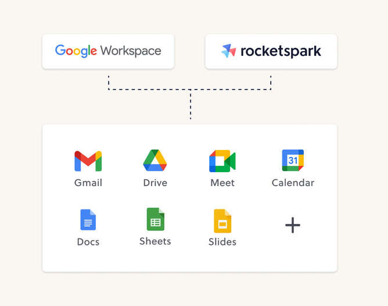Click the colorful Google wordmark
Image resolution: width=388 pixels, height=306 pixels.
[76, 51]
